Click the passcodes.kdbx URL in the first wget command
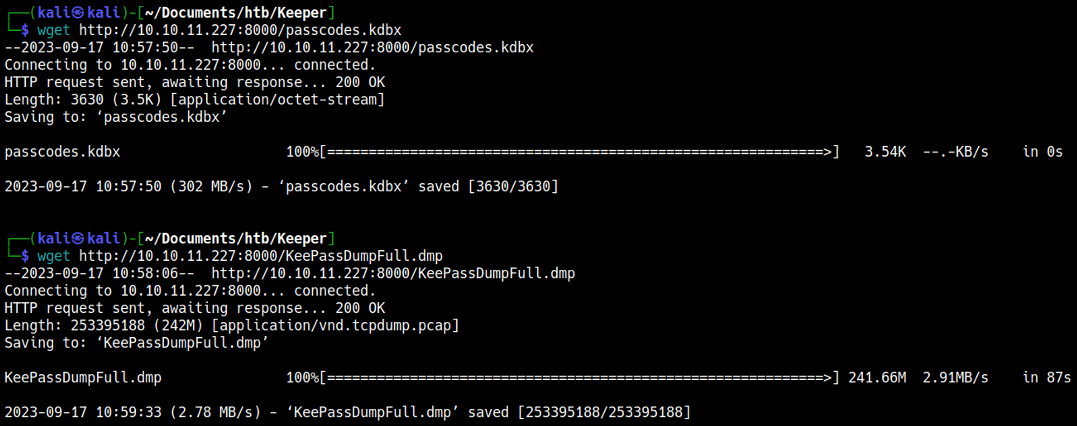Screen dimensions: 1077x426 [x=240, y=30]
